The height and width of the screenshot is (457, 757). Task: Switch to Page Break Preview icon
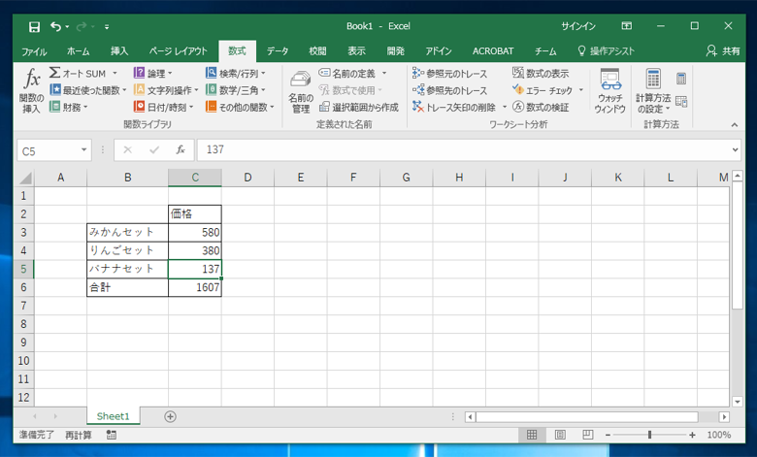587,435
